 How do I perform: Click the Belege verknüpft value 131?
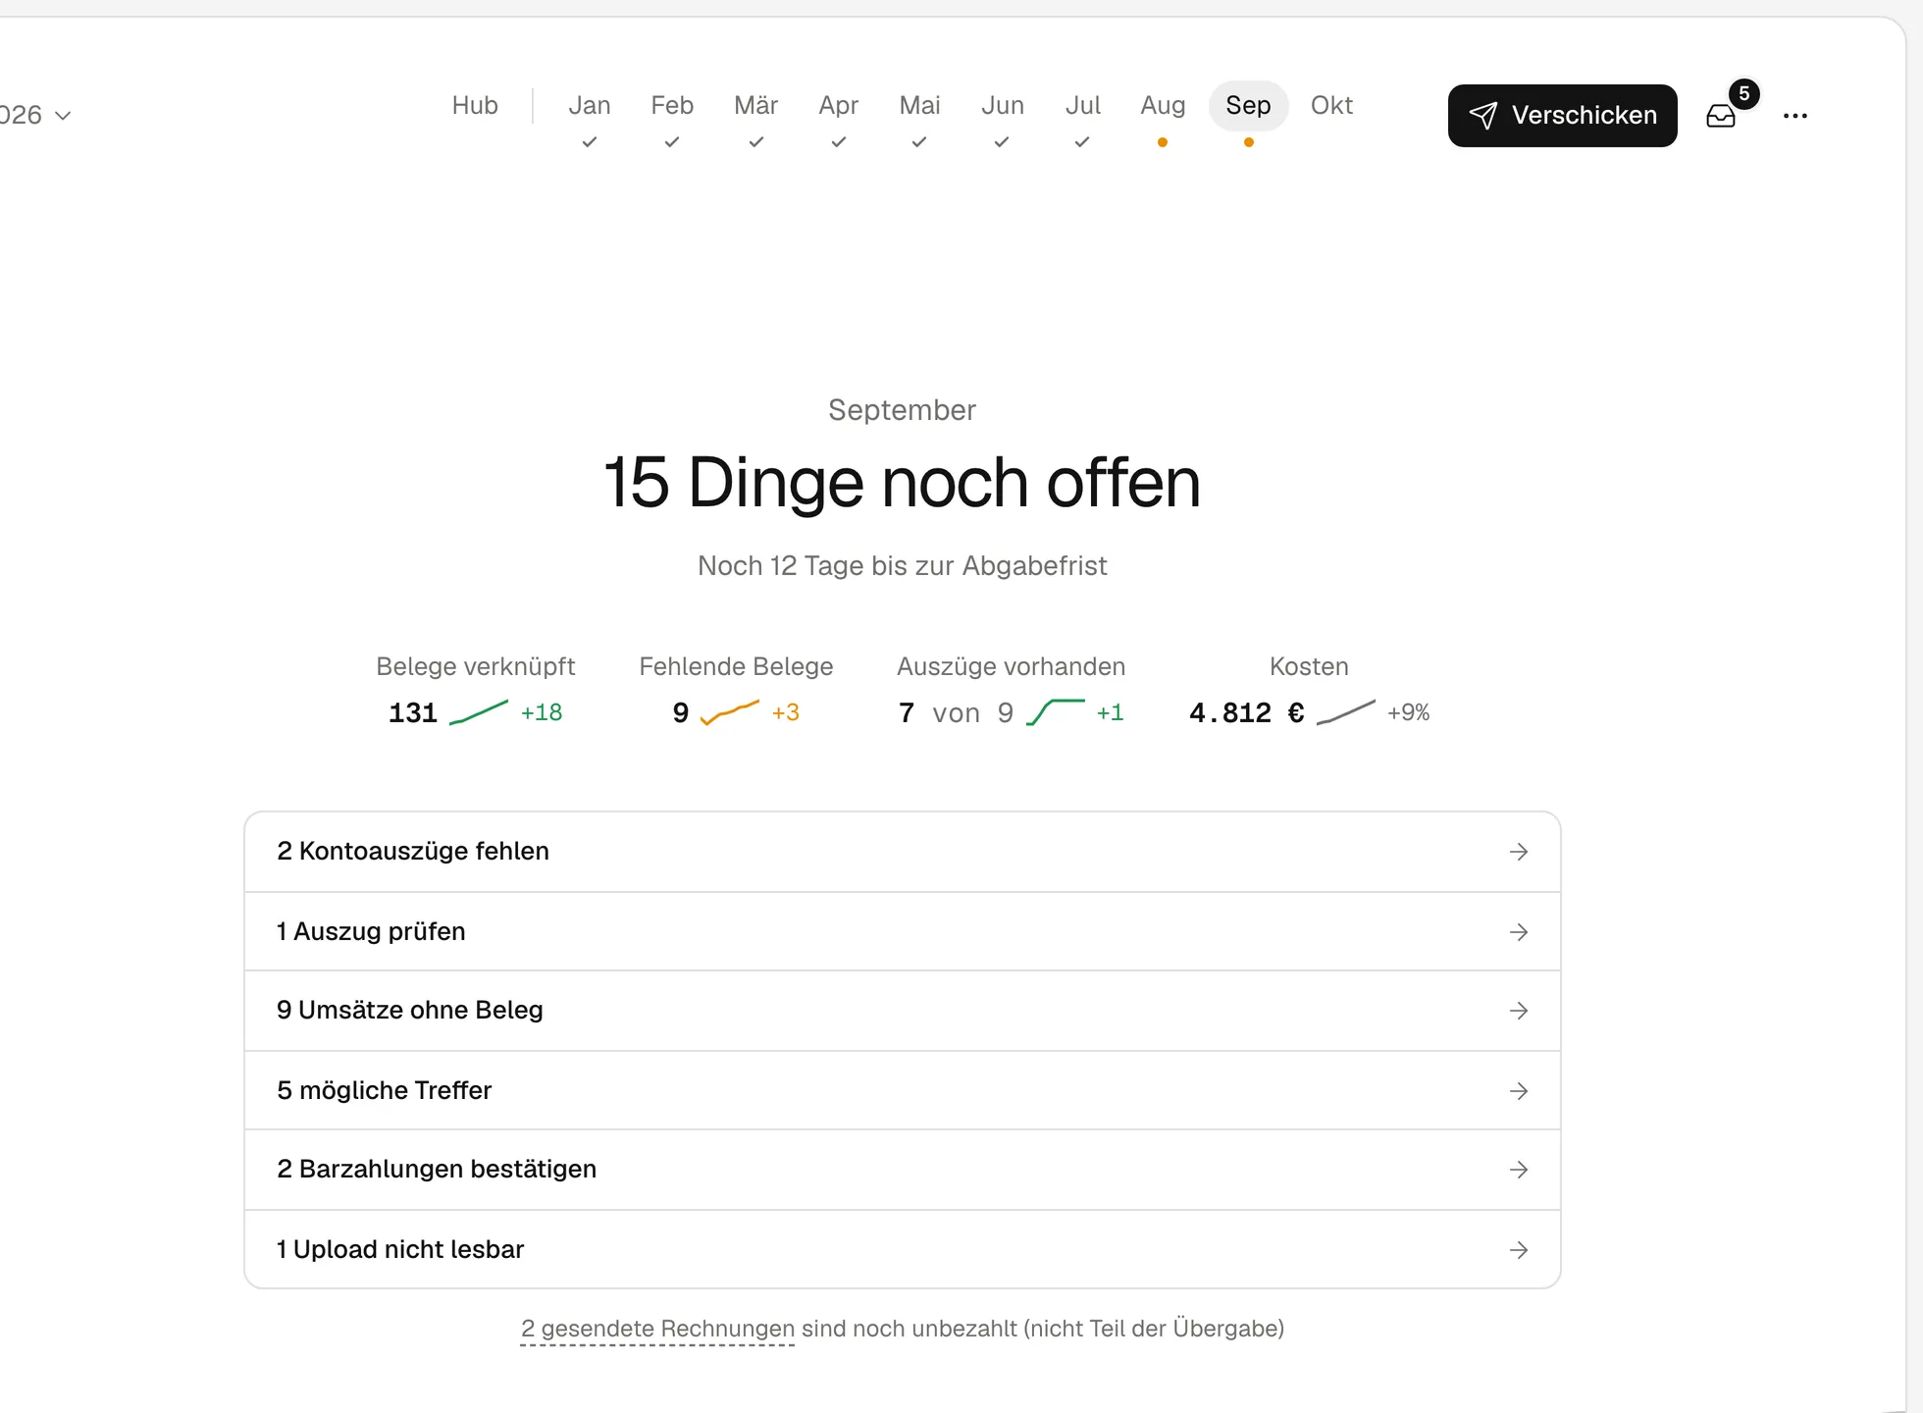tap(413, 712)
